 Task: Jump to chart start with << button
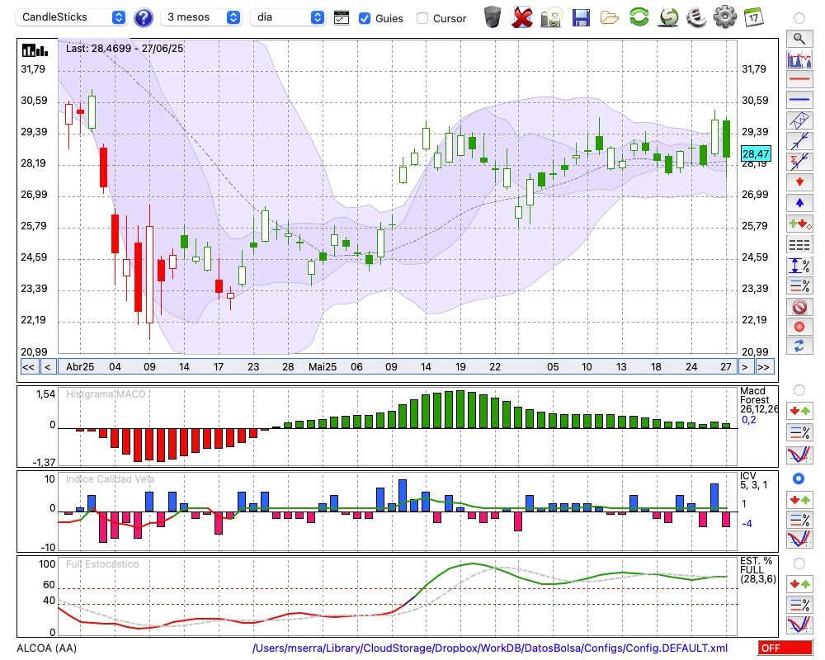(x=29, y=367)
